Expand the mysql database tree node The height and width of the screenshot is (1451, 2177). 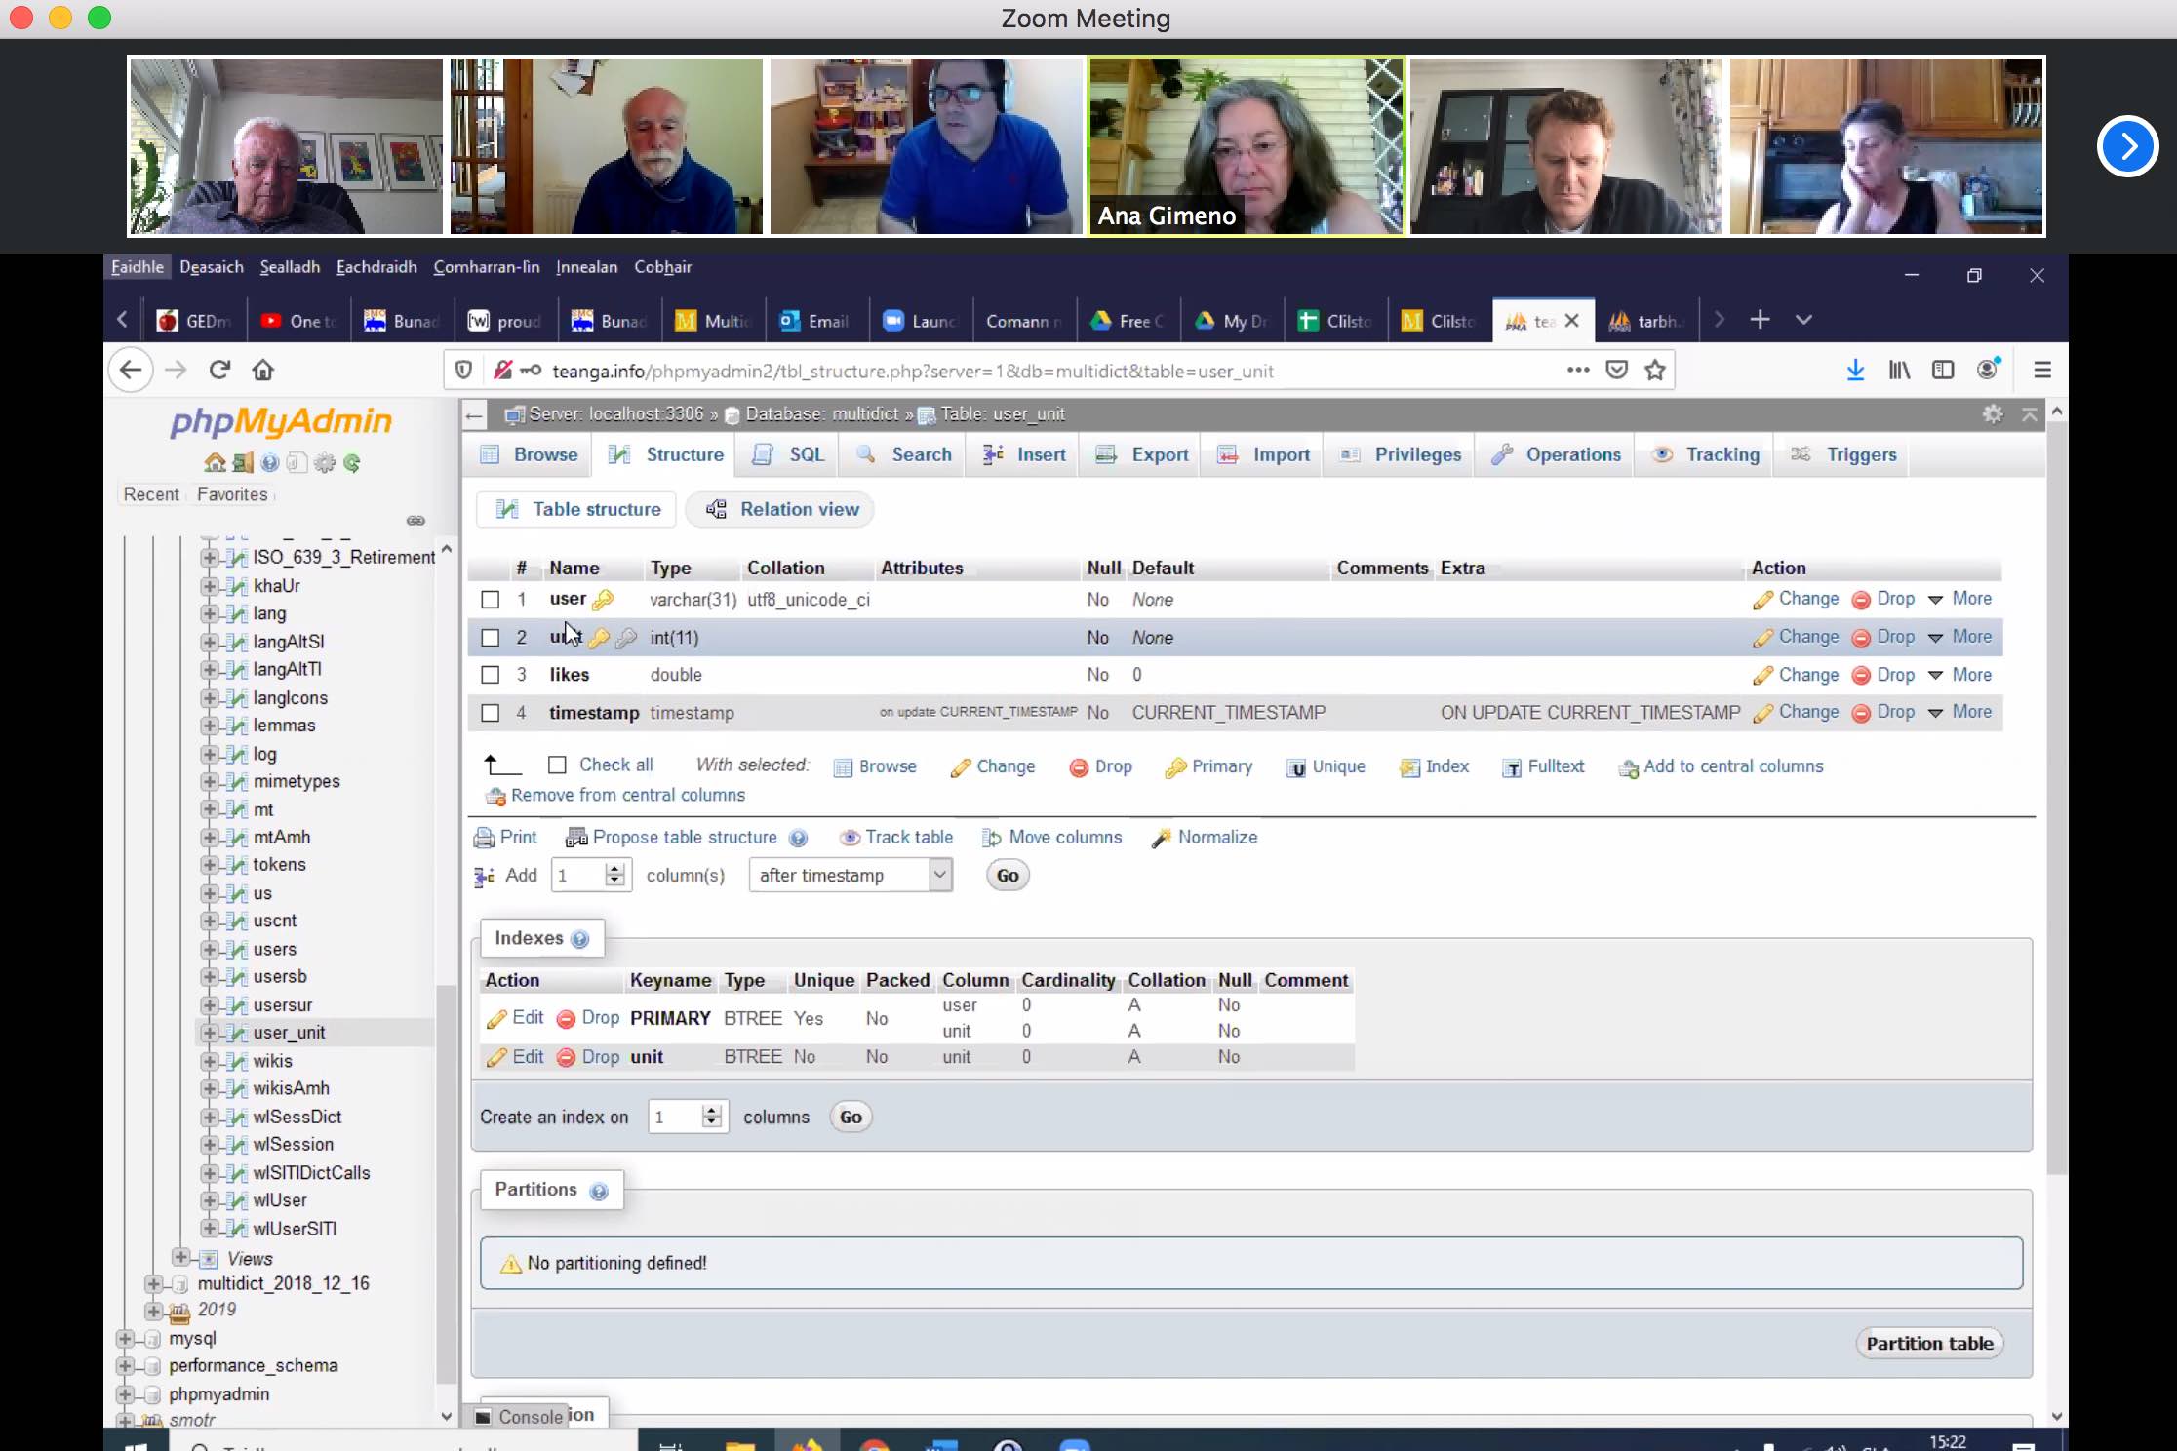[125, 1339]
